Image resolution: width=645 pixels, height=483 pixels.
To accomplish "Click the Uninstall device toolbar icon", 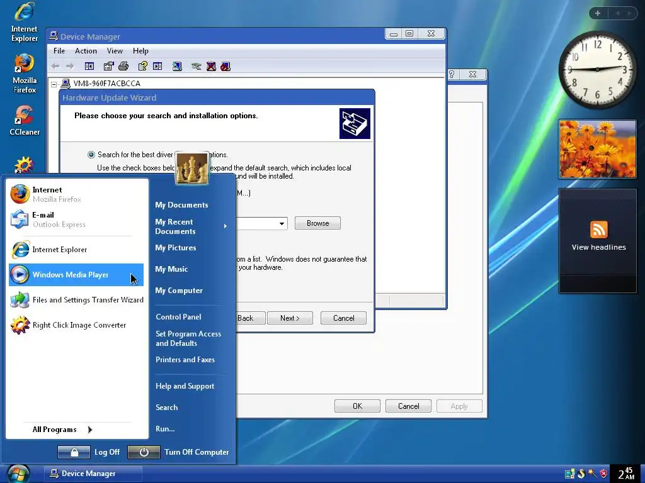I will (x=211, y=66).
